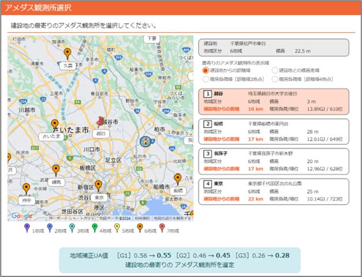Click the orange pin above 久喜
The height and width of the screenshot is (277, 362).
pyautogui.click(x=67, y=54)
